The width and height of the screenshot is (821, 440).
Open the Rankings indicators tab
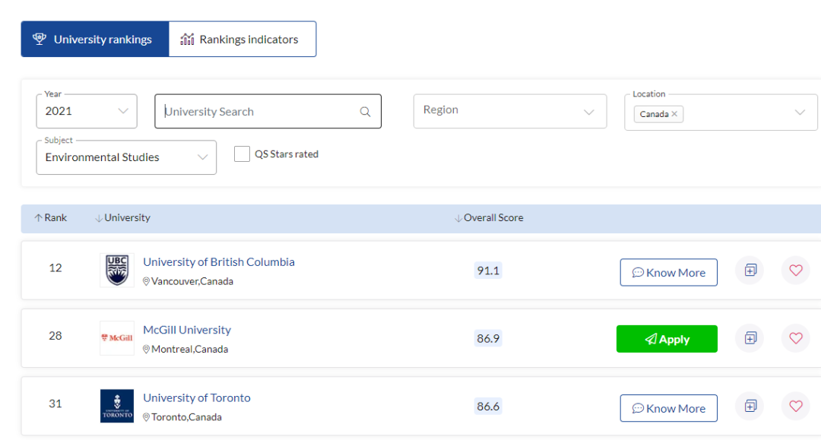[242, 40]
